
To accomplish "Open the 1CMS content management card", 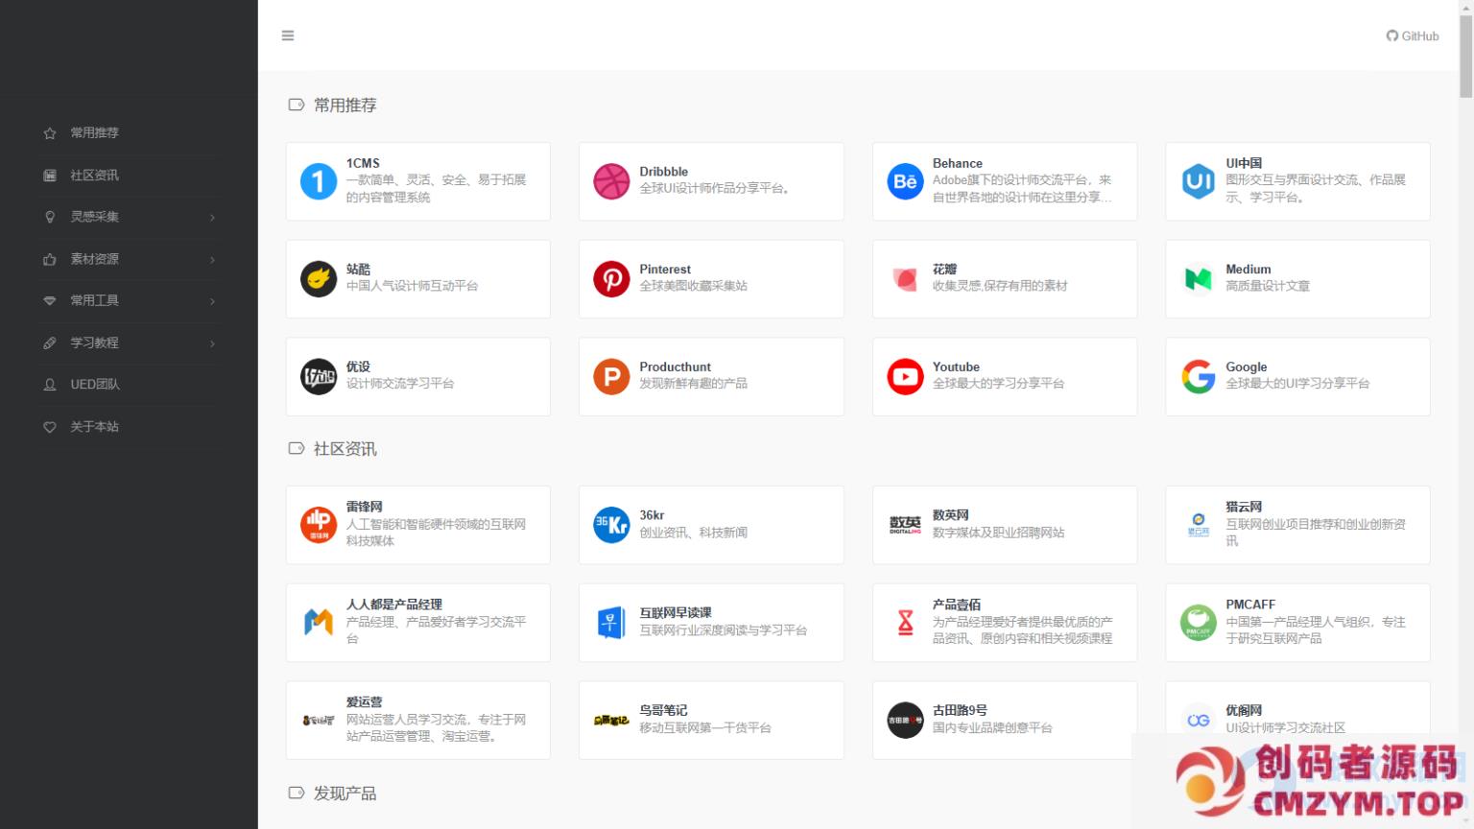I will [x=418, y=181].
